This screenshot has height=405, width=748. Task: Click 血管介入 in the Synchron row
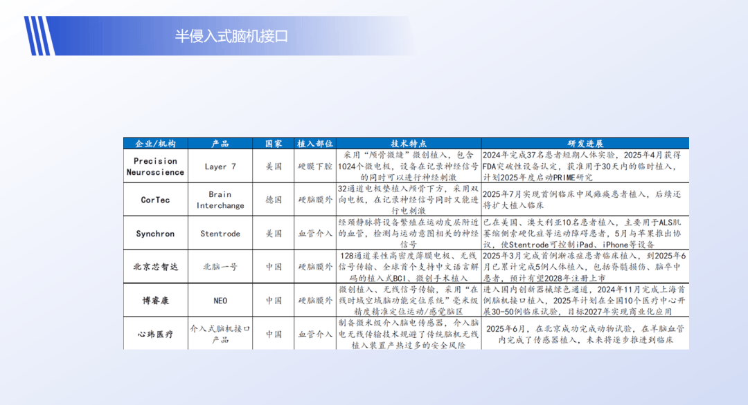315,233
